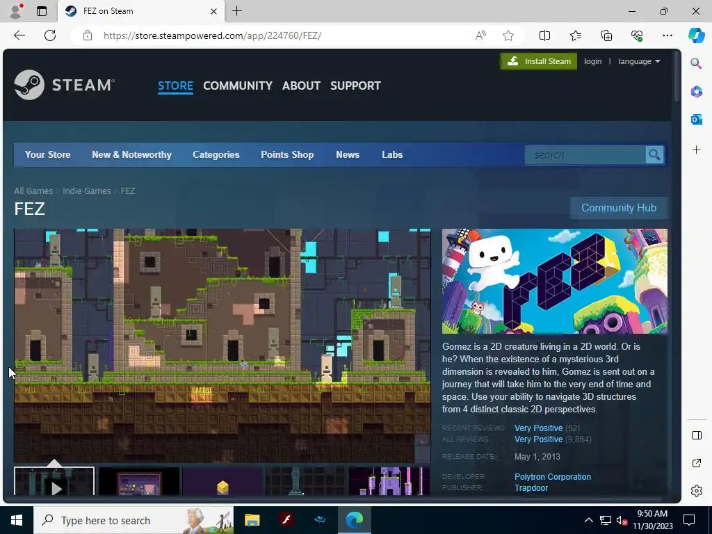712x534 pixels.
Task: Refresh the FEZ Steam page
Action: pos(50,35)
